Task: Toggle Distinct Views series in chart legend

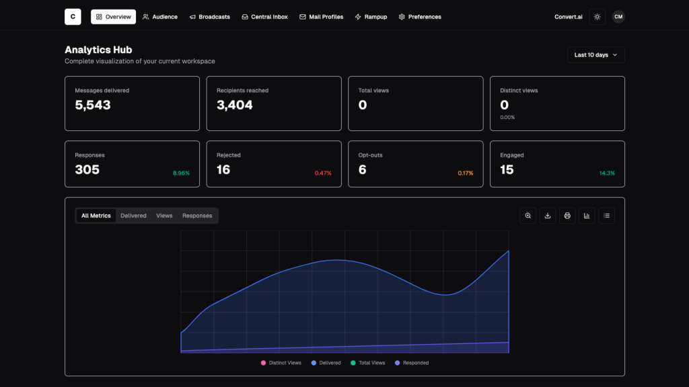Action: point(281,363)
